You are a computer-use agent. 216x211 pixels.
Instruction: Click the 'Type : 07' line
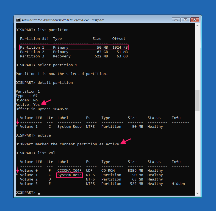click(27, 96)
